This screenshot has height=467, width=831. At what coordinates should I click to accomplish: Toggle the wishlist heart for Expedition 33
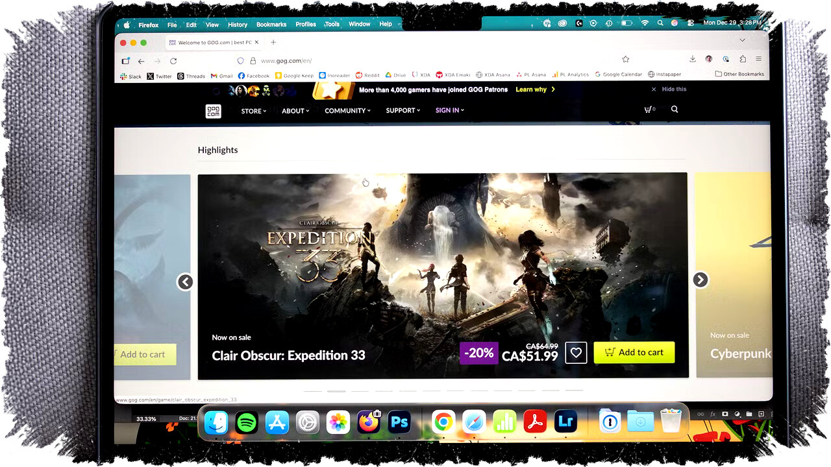576,352
